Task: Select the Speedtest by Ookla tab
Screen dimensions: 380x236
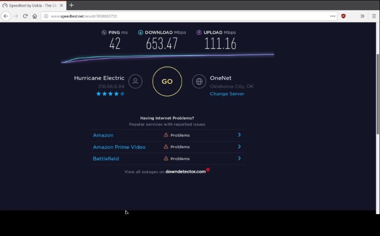Action: pos(33,5)
